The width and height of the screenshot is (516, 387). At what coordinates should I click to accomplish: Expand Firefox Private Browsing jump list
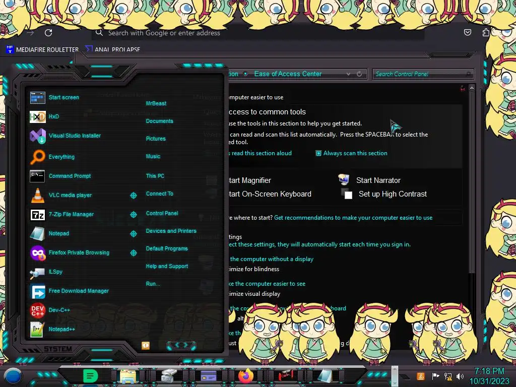(134, 253)
